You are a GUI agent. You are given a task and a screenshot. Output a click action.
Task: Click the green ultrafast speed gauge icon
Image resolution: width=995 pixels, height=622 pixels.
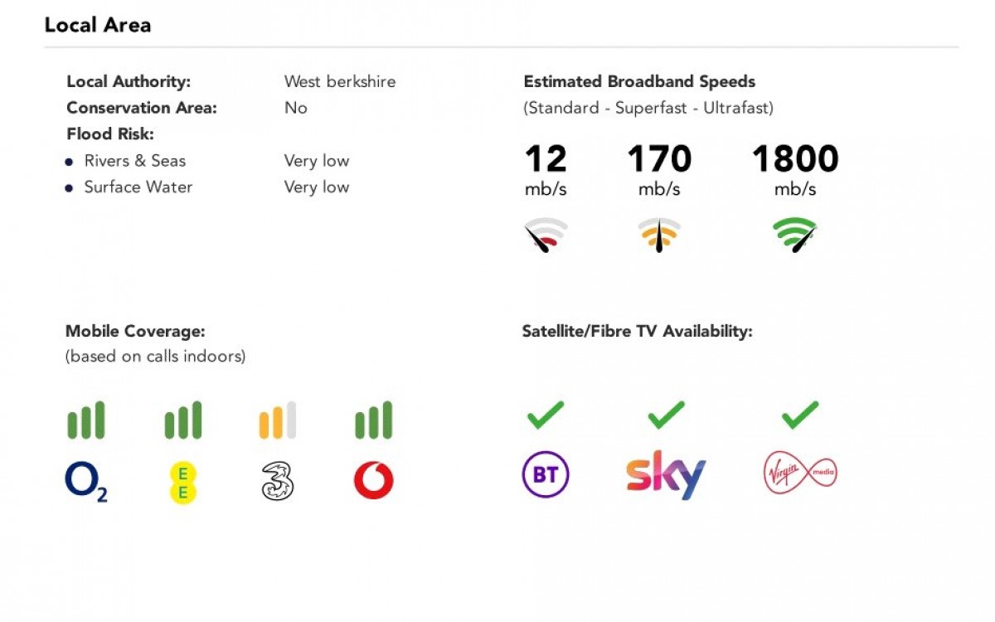(x=795, y=235)
